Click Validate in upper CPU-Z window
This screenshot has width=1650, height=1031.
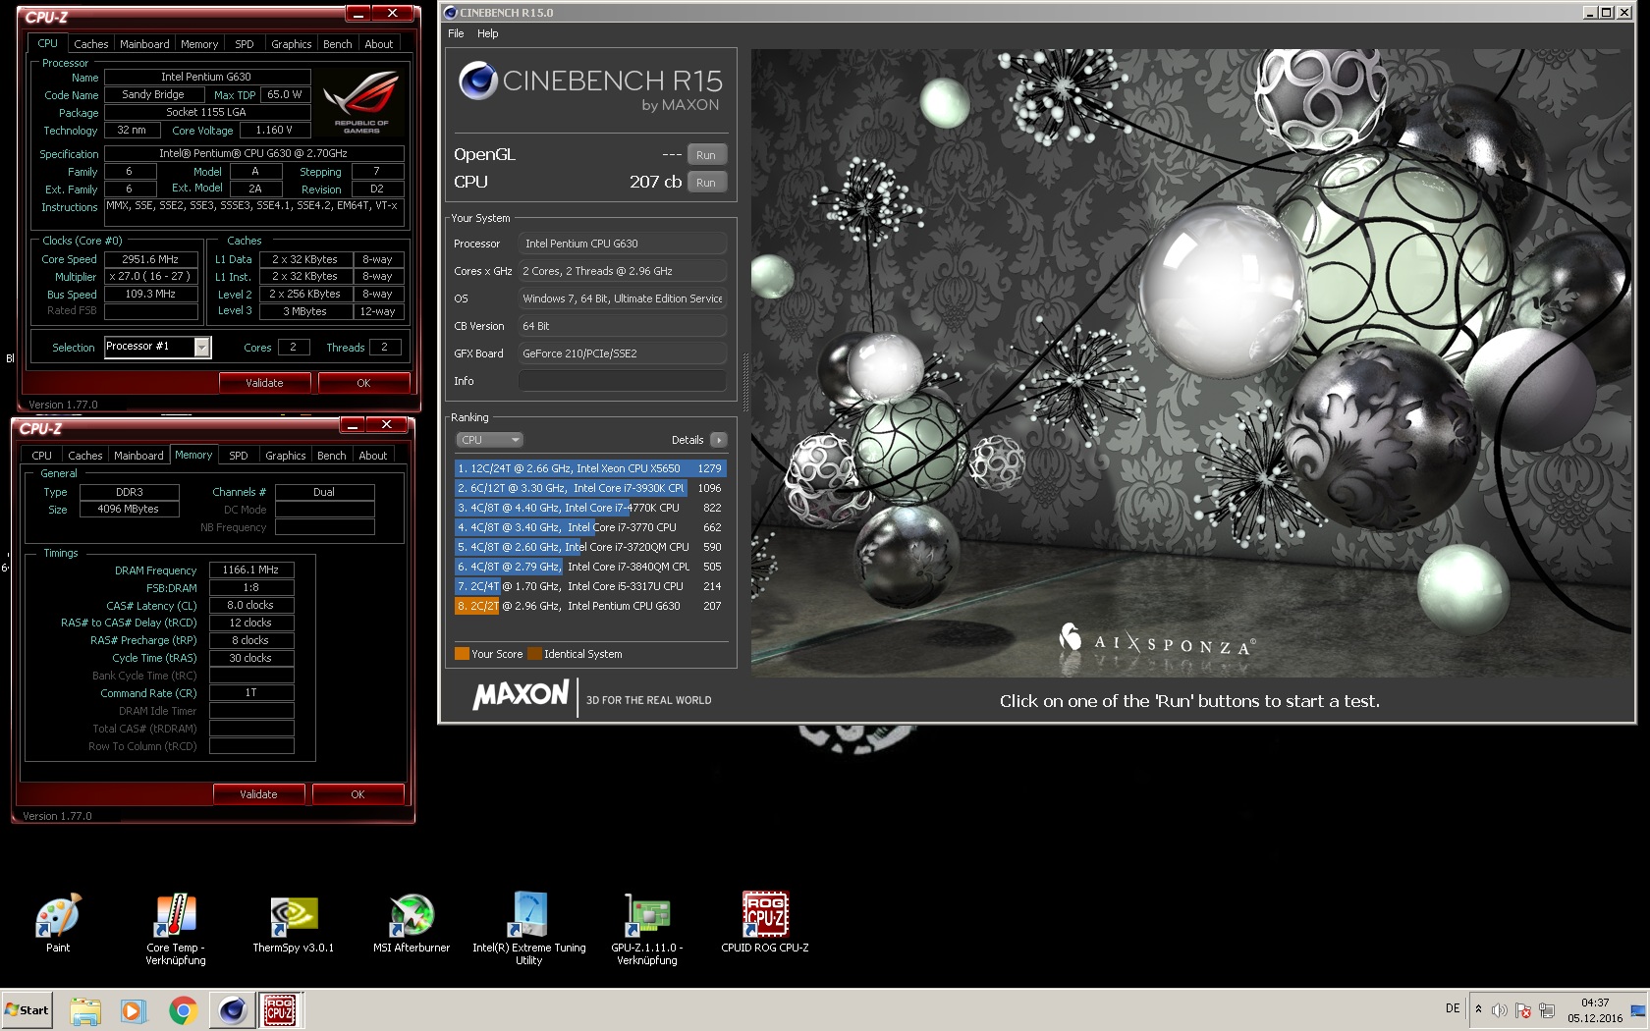264,383
